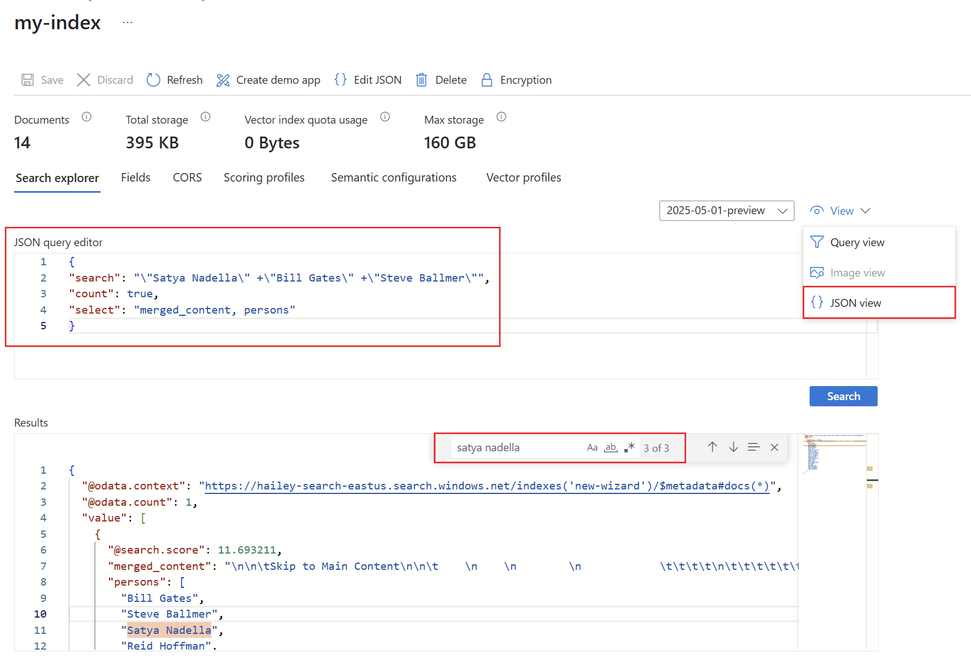Screen dimensions: 971x662
Task: Toggle Match Case in find box
Action: [x=592, y=448]
